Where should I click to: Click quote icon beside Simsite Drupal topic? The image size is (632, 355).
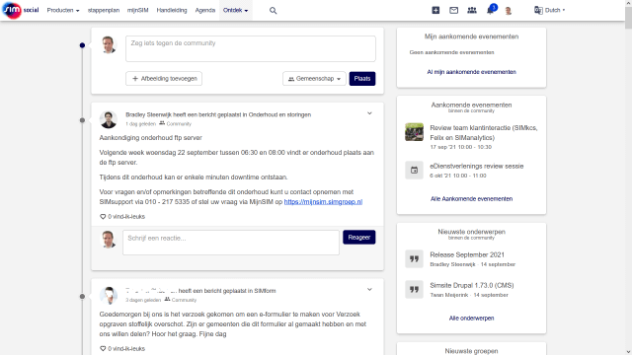click(x=415, y=289)
